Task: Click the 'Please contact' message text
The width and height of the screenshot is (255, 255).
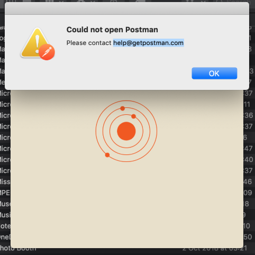Action: tap(89, 43)
